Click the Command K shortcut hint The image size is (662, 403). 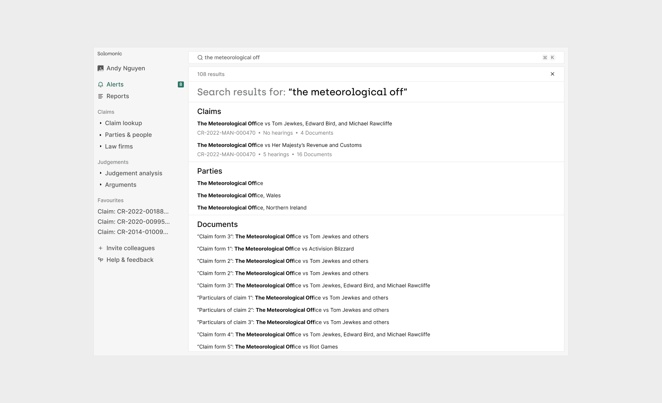pyautogui.click(x=548, y=58)
